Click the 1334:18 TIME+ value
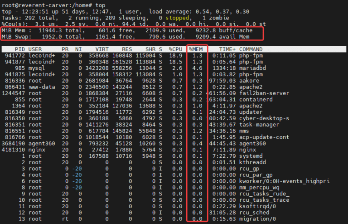Image resolution: width=348 pixels, height=224 pixels. point(224,68)
